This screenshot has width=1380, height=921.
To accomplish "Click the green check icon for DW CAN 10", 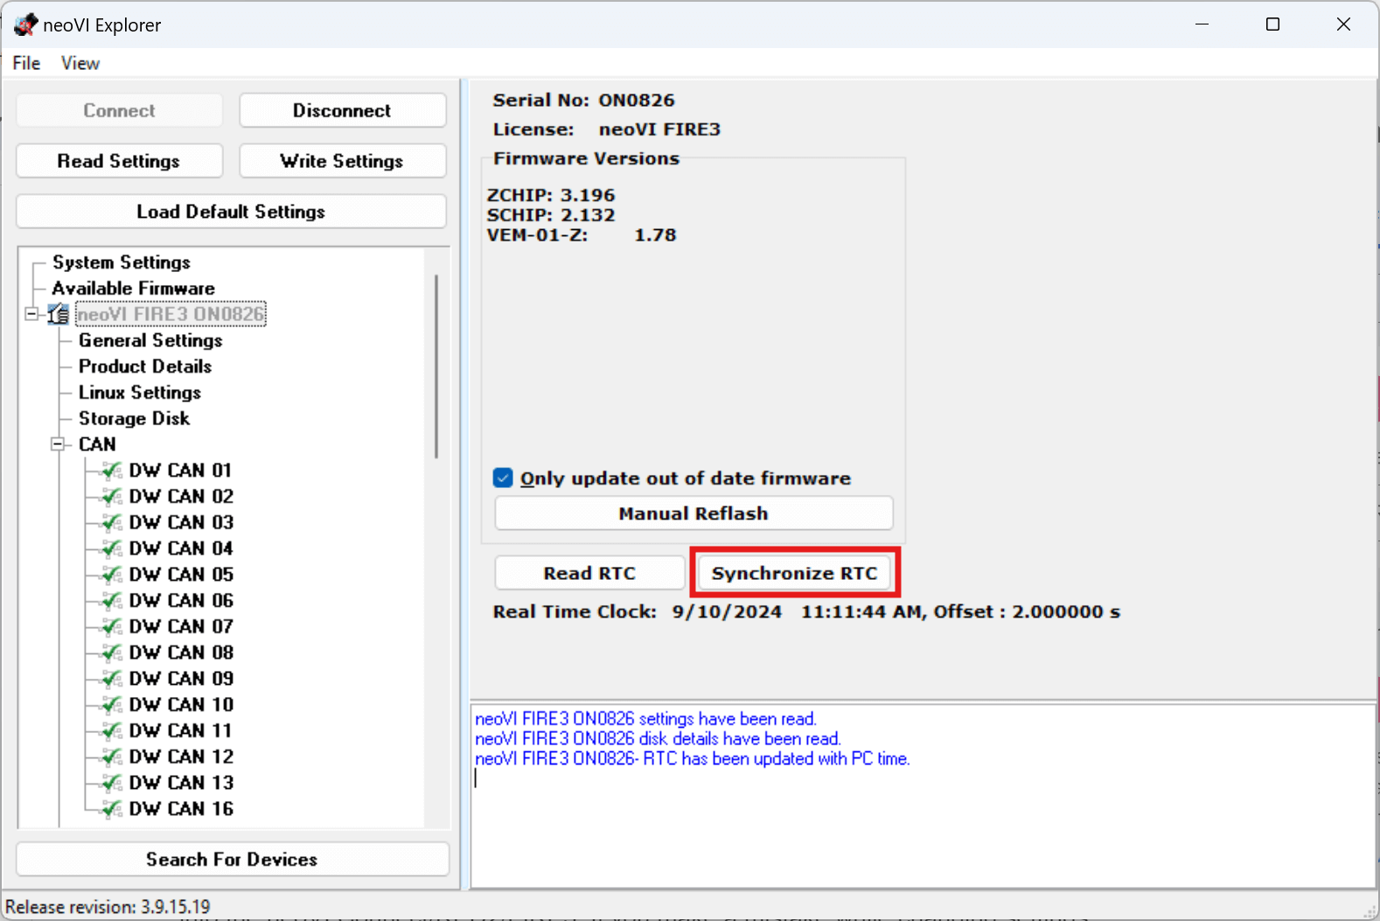I will tap(111, 705).
